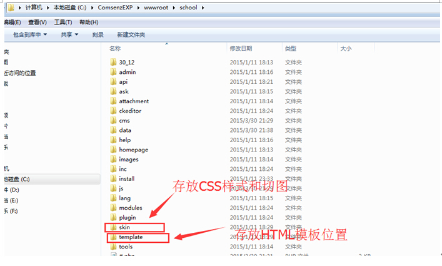Click the tools folder icon
This screenshot has width=442, height=266.
[x=113, y=247]
